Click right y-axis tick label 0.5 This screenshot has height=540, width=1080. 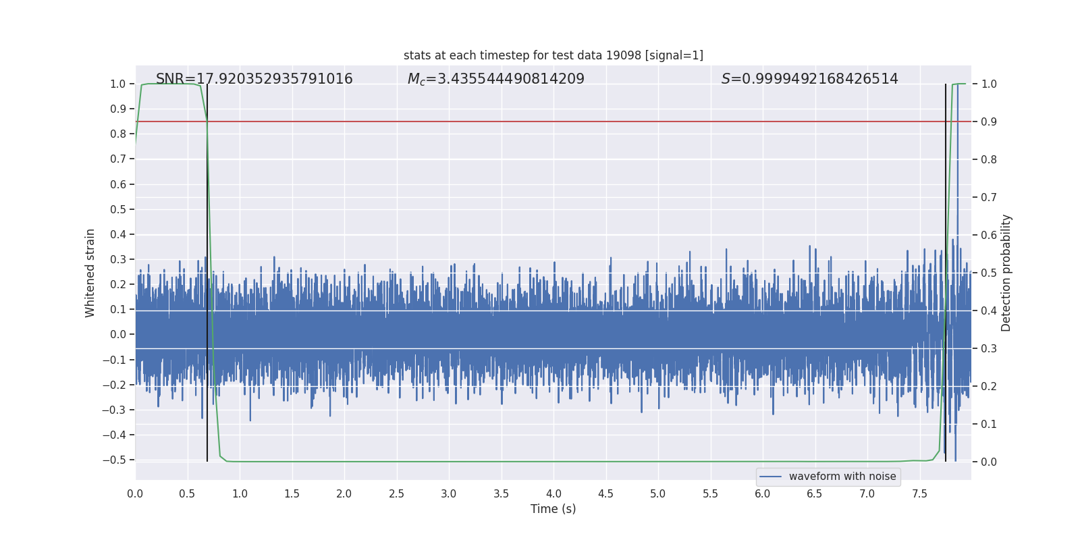click(989, 273)
